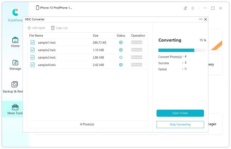This screenshot has width=231, height=149.
Task: Remove sample3.heic from the list
Action: pos(137,57)
